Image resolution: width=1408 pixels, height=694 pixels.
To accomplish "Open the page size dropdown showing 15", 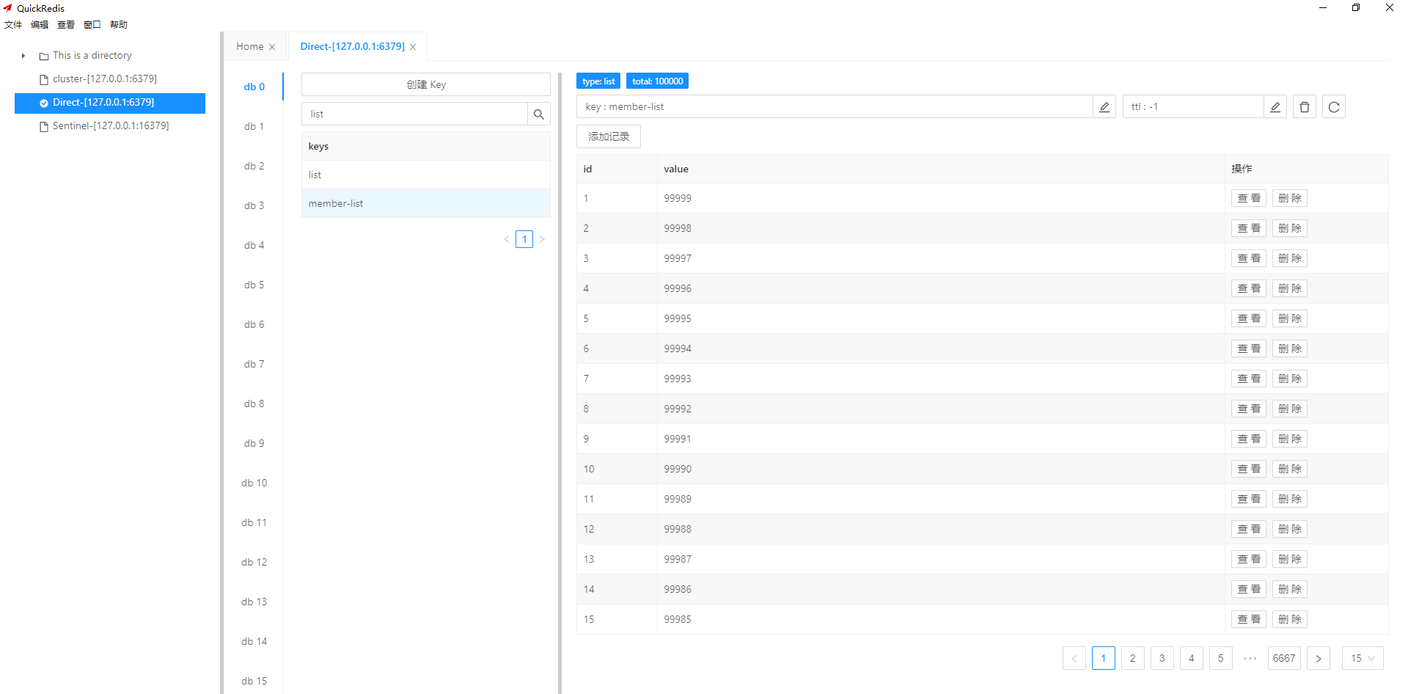I will point(1362,658).
